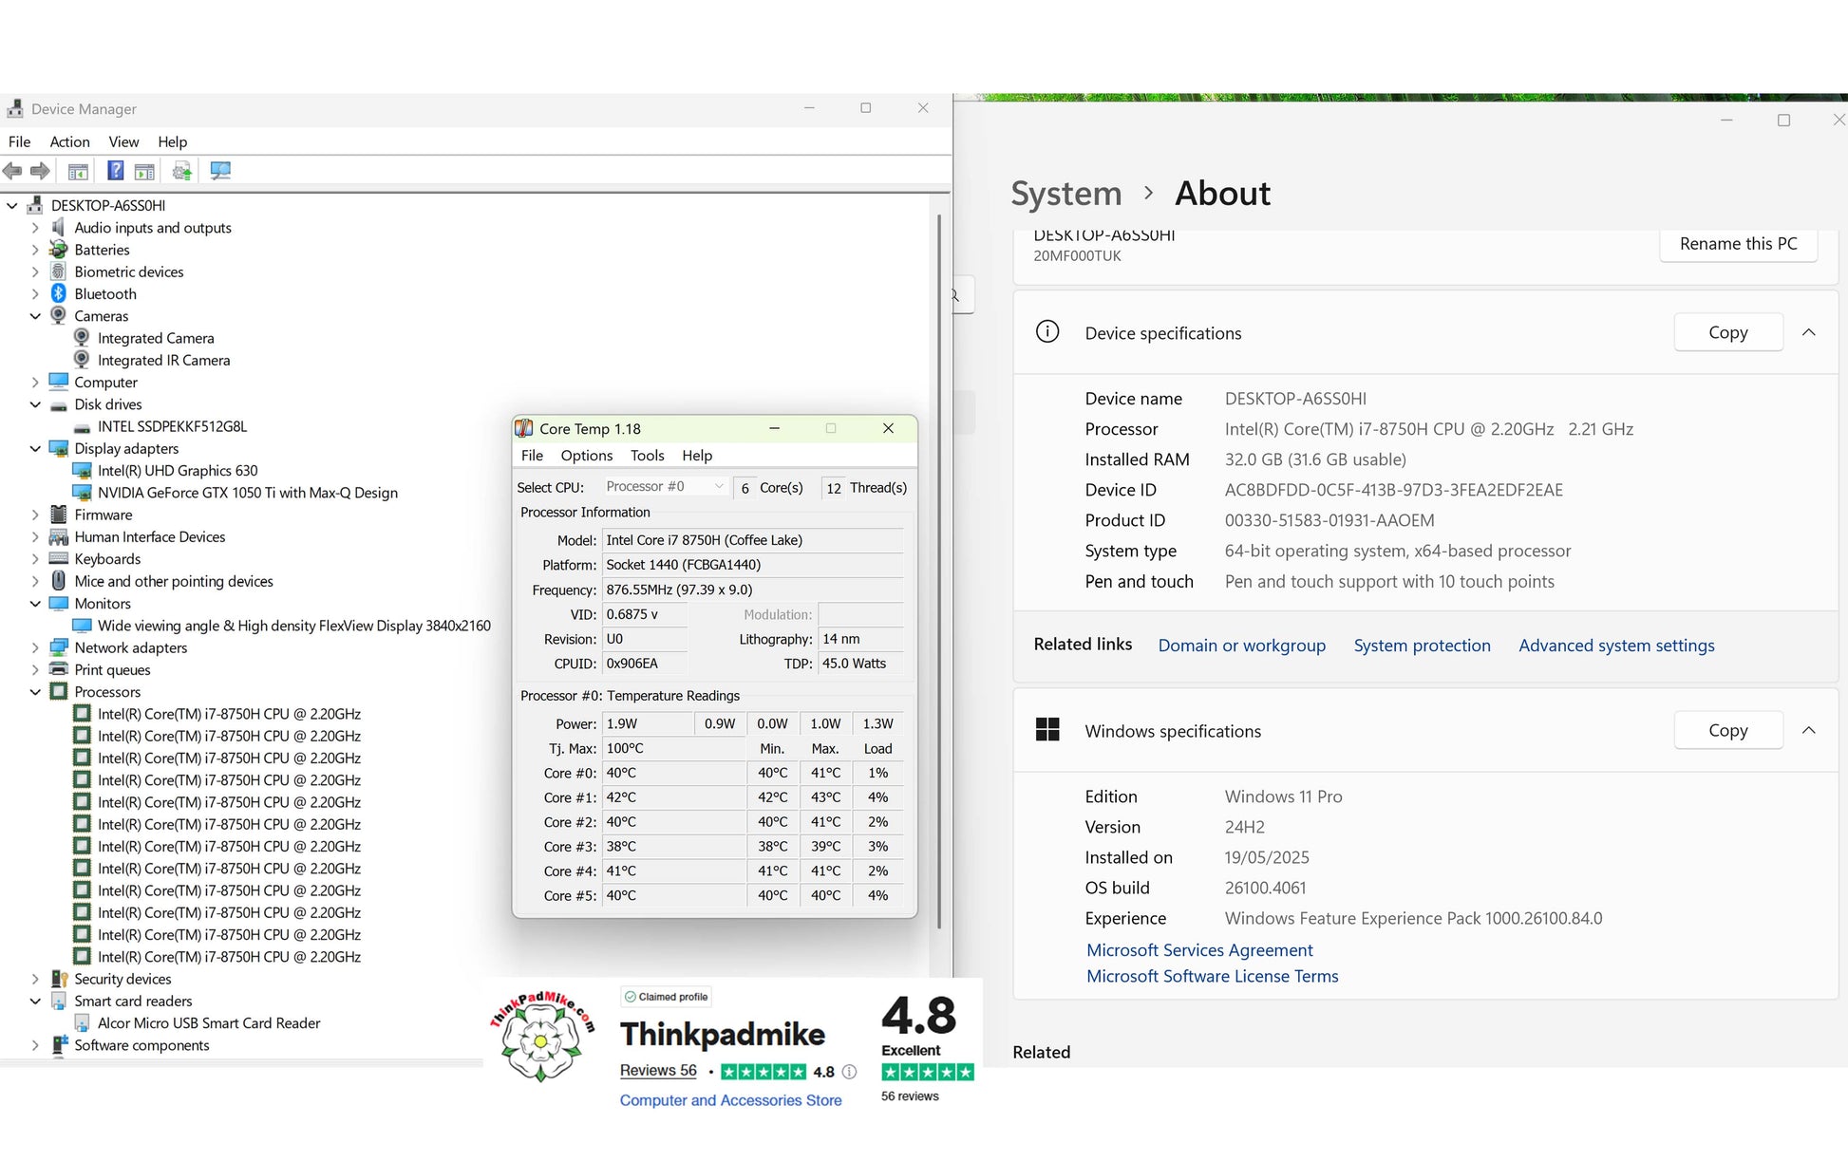Open Domain or workgroup link

pyautogui.click(x=1242, y=646)
